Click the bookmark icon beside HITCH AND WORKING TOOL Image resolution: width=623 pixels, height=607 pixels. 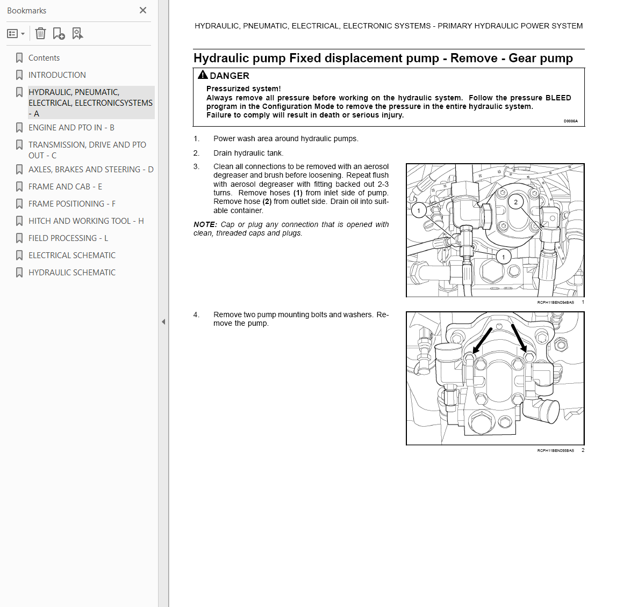tap(19, 221)
